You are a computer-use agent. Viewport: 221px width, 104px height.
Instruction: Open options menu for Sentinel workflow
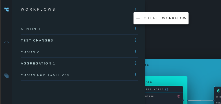point(136,29)
